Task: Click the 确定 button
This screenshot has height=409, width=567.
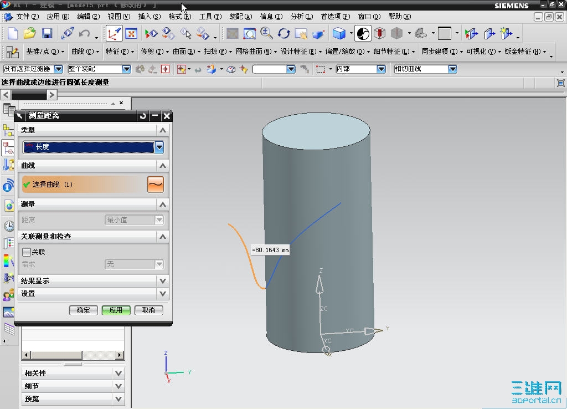Action: [x=84, y=310]
